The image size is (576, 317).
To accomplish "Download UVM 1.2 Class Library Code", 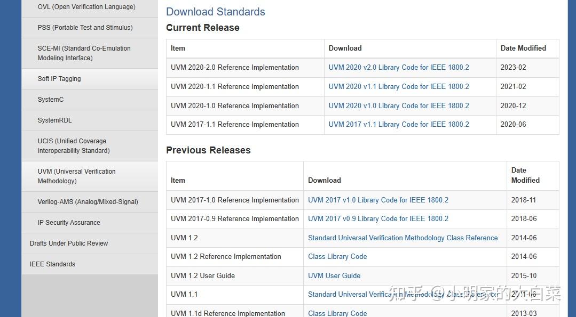I will 337,257.
